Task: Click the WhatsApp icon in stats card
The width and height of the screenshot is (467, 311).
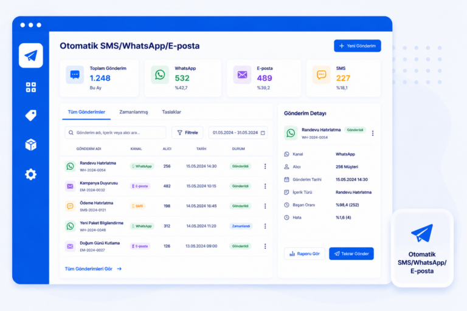Action: coord(160,75)
